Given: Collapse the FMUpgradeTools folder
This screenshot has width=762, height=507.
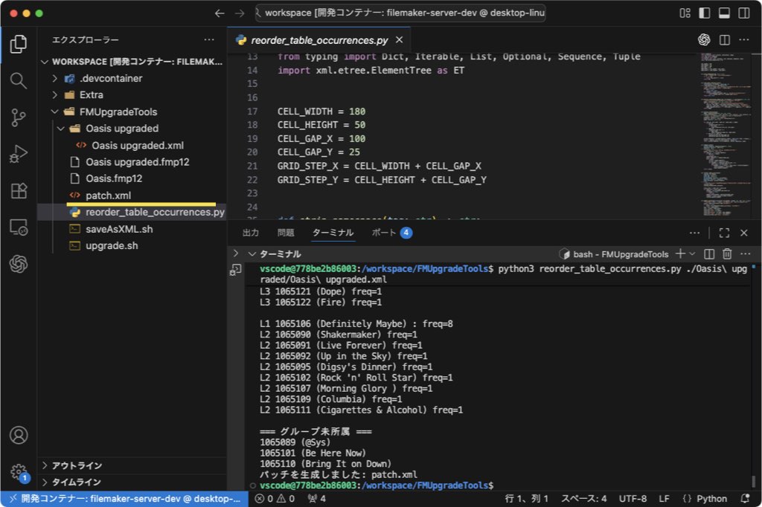Looking at the screenshot, I should tap(54, 112).
